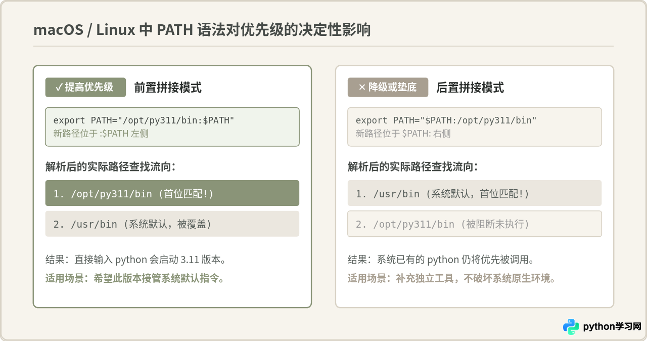Click 适用场景: 希望此版本接管系统默认指令
Image resolution: width=647 pixels, height=341 pixels.
pos(135,278)
